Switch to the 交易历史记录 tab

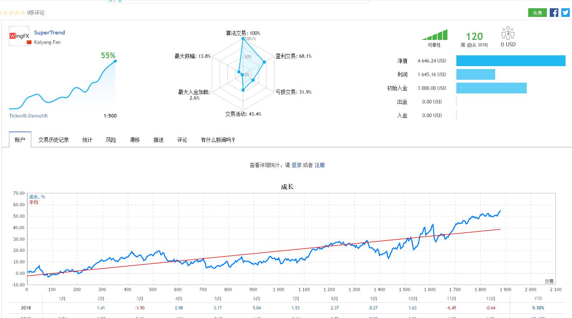point(54,140)
